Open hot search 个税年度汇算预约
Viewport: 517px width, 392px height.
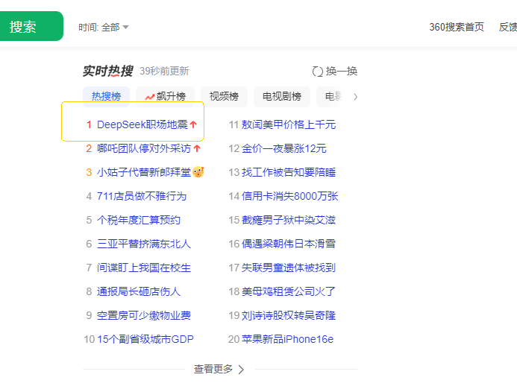point(139,220)
